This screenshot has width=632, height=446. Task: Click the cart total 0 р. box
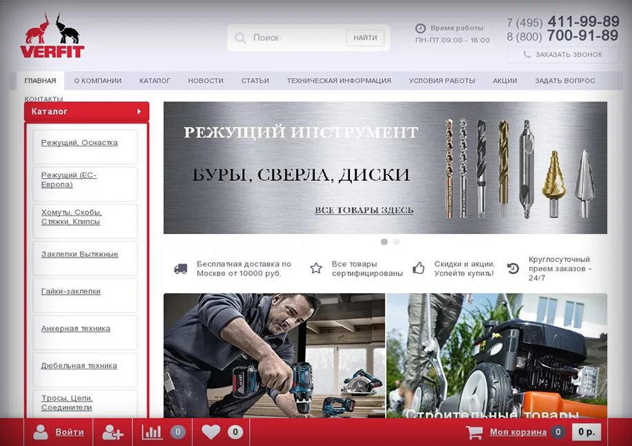click(586, 432)
